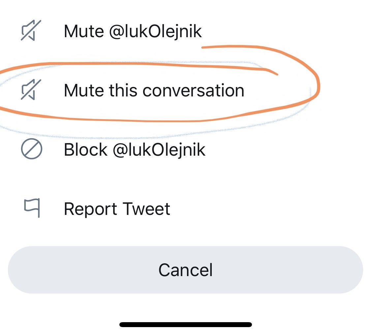Dismiss the action sheet with Cancel
The image size is (371, 335).
pos(185,270)
